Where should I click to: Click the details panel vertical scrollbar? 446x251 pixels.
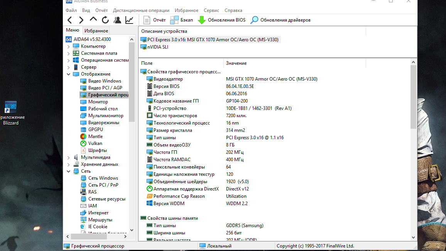413,97
